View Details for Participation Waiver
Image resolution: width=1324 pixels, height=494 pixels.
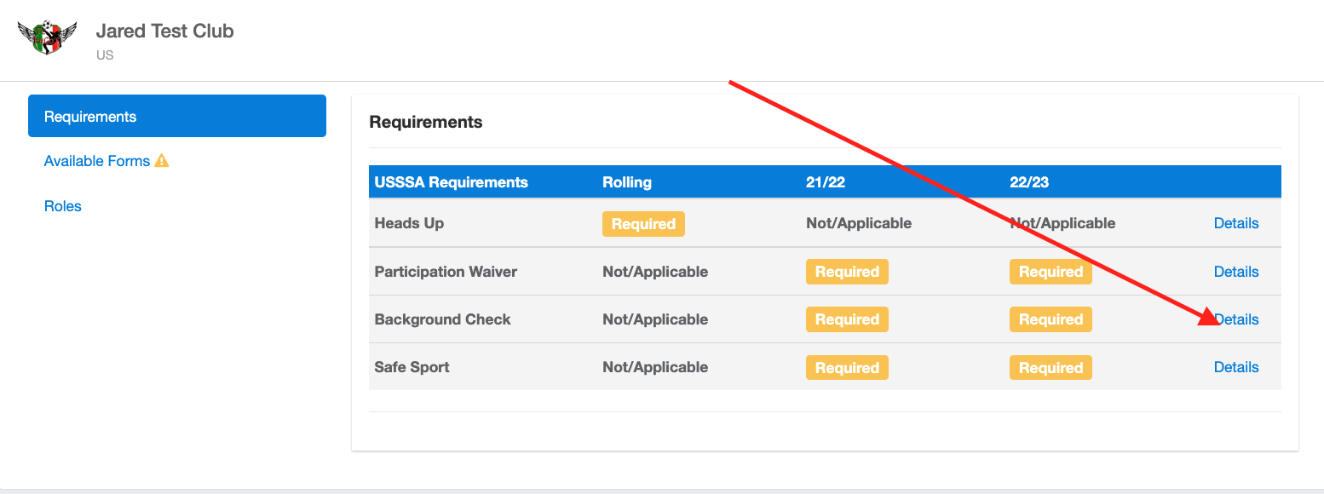1236,271
